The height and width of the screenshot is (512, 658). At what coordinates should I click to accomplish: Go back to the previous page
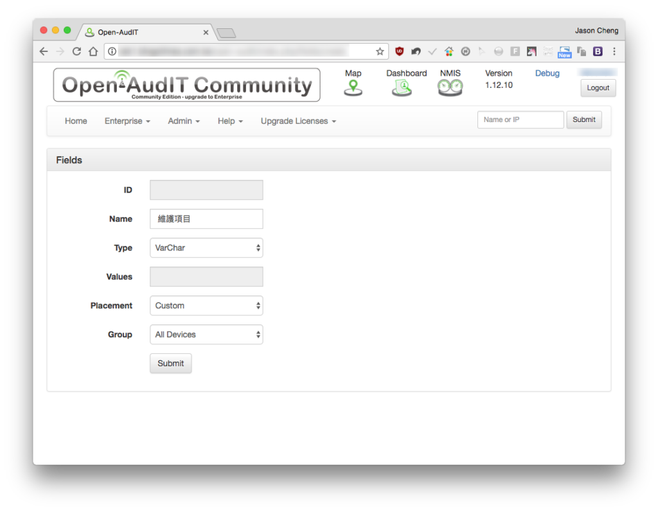44,51
